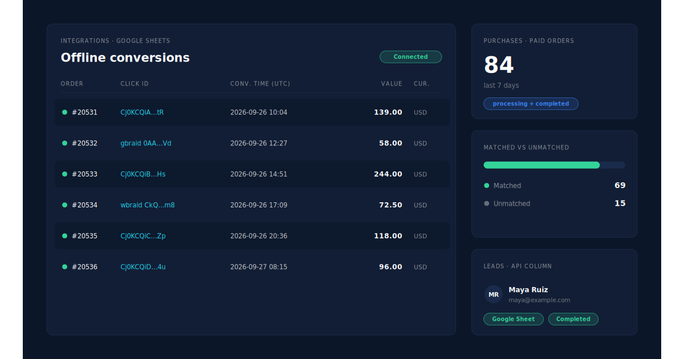Click the green status dot for order #20533
This screenshot has width=684, height=359.
[x=64, y=174]
